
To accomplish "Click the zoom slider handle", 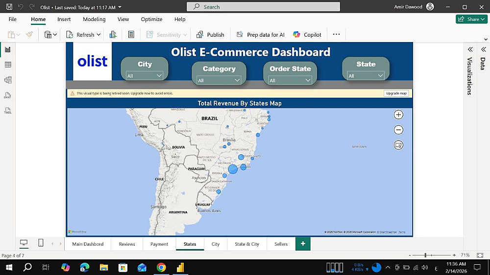I will coord(425,255).
